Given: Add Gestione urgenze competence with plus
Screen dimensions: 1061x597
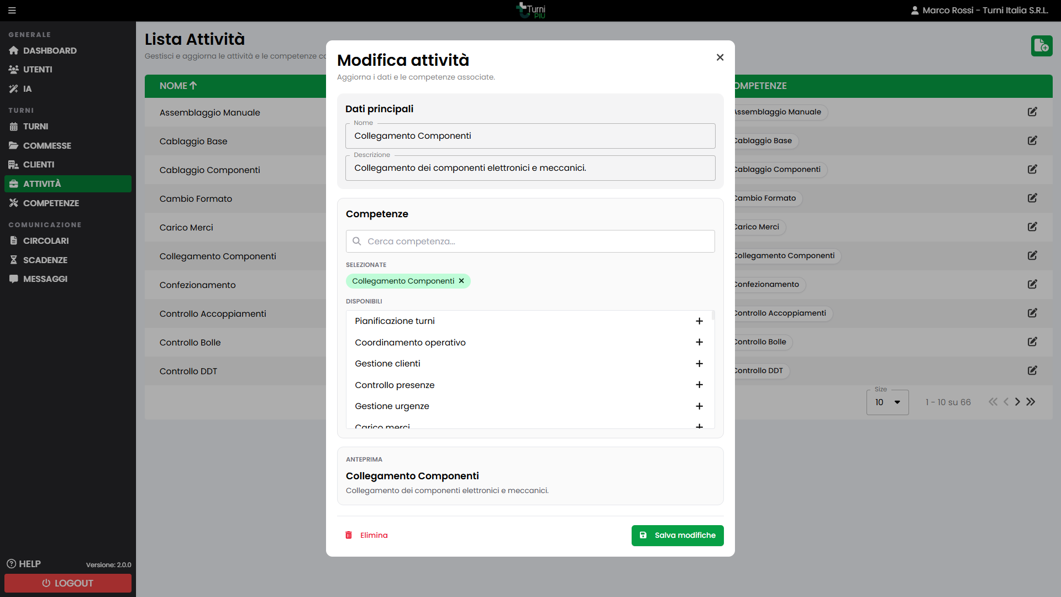Looking at the screenshot, I should (699, 406).
